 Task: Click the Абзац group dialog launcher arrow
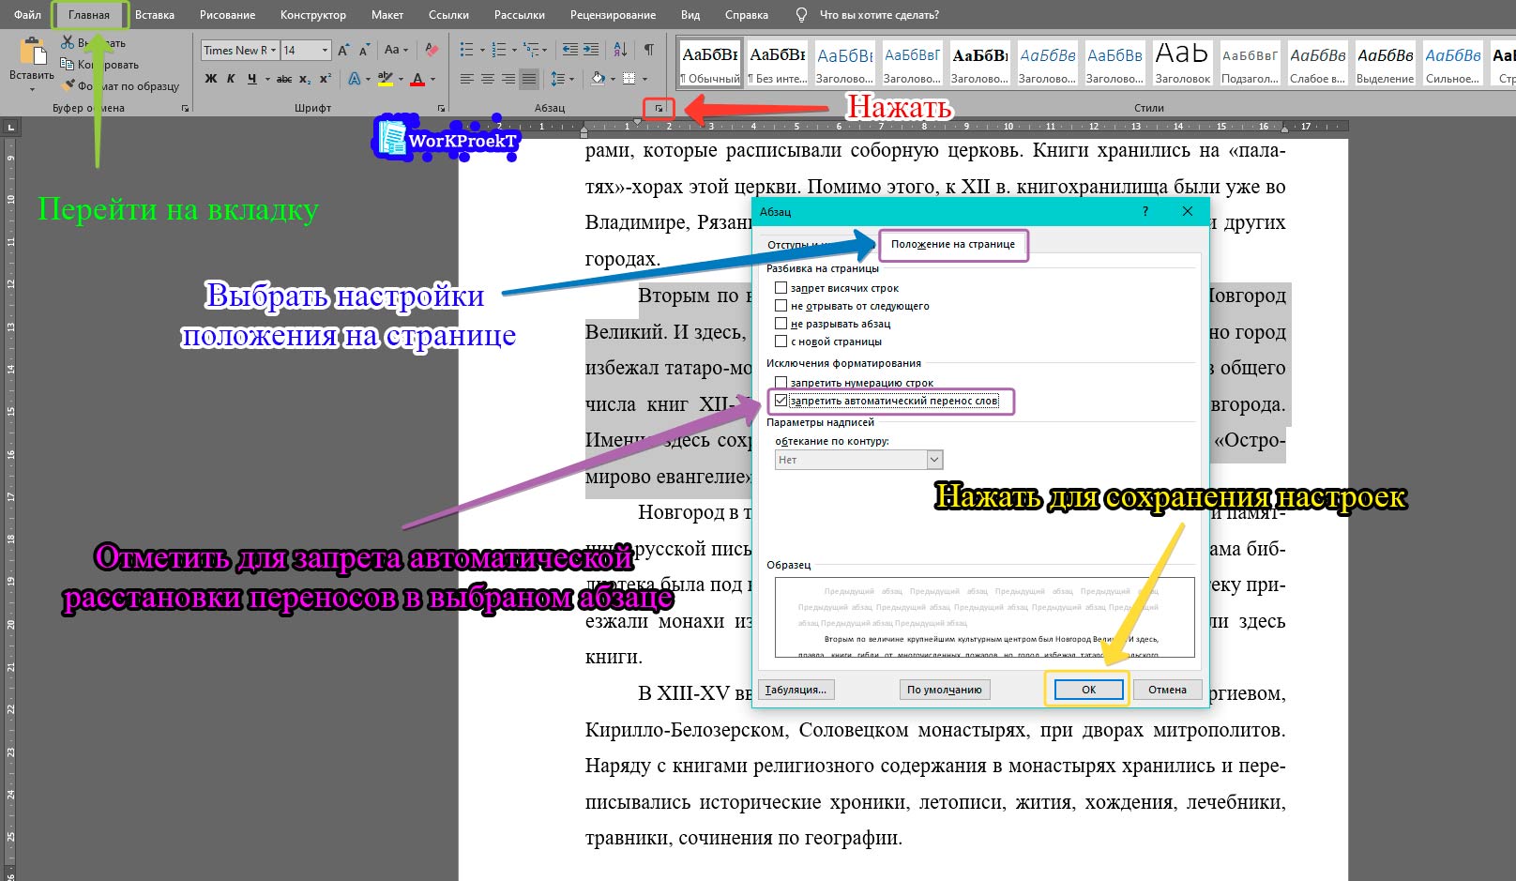coord(659,108)
